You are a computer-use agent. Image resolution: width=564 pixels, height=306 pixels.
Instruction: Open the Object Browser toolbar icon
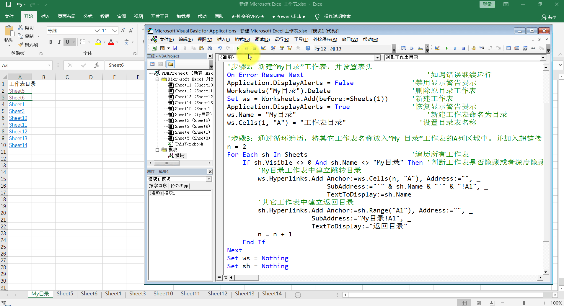pos(290,48)
